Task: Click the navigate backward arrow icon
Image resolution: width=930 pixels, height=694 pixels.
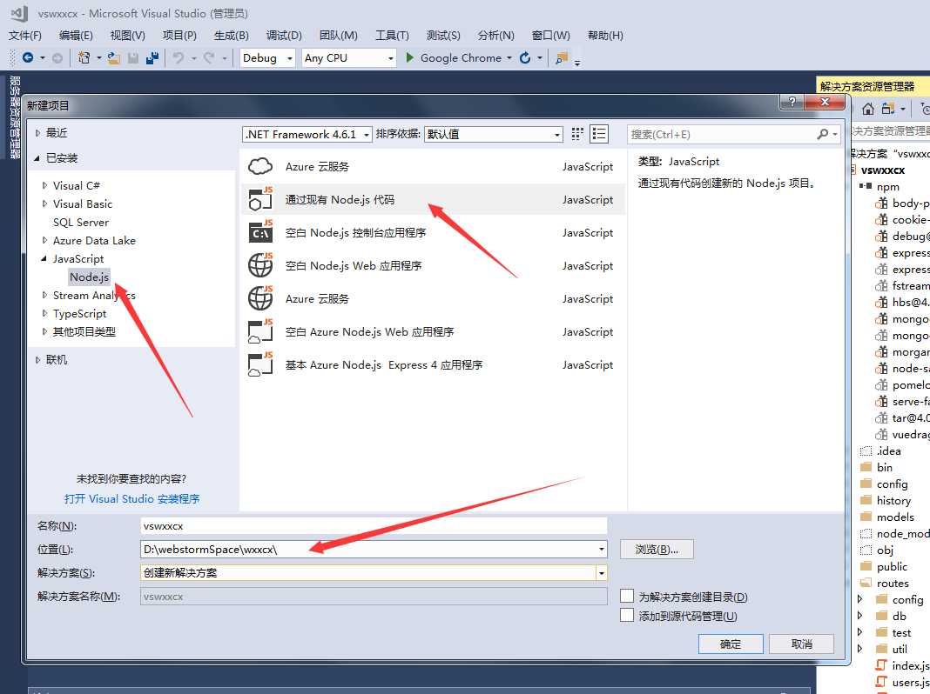Action: (x=28, y=57)
